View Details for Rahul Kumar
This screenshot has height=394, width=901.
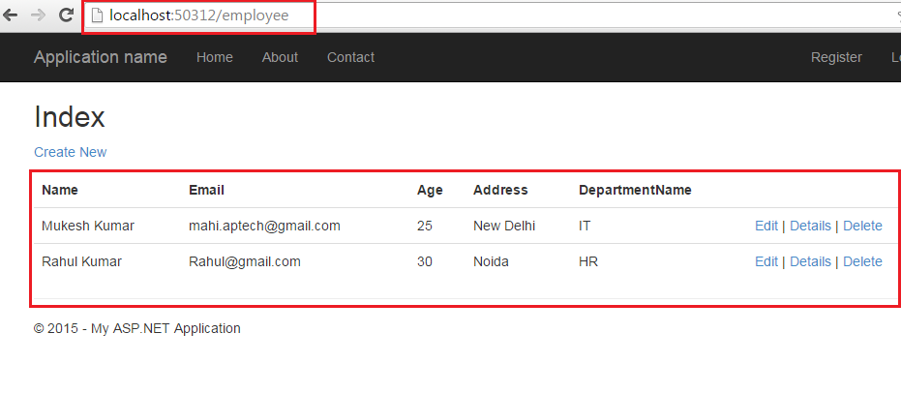click(x=810, y=261)
